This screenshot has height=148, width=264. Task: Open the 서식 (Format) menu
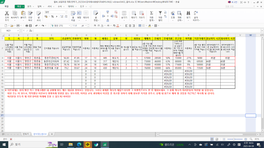(x=49, y=7)
